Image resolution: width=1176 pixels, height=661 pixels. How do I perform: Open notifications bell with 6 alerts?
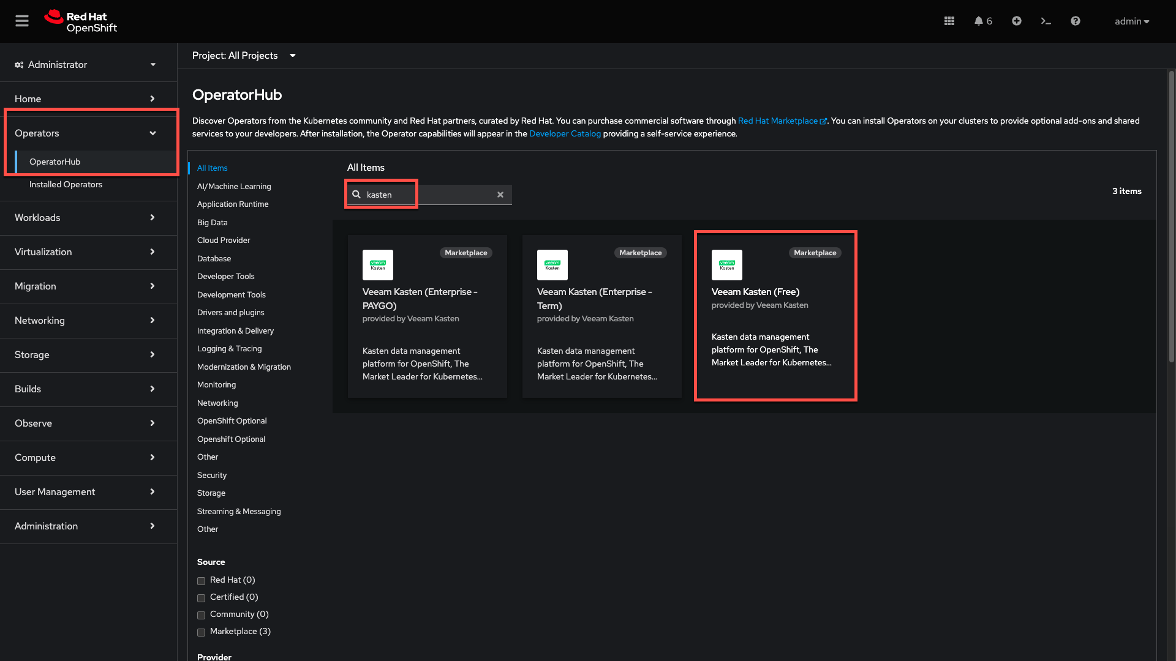983,21
